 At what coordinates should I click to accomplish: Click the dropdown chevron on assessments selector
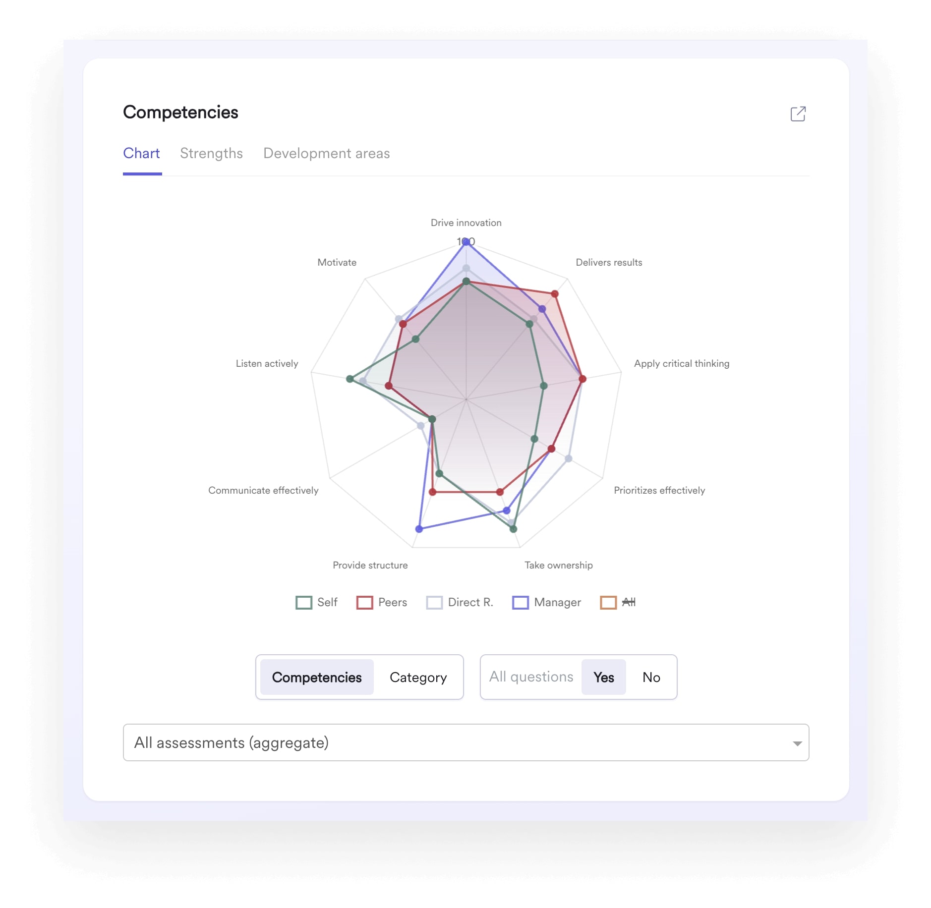798,742
